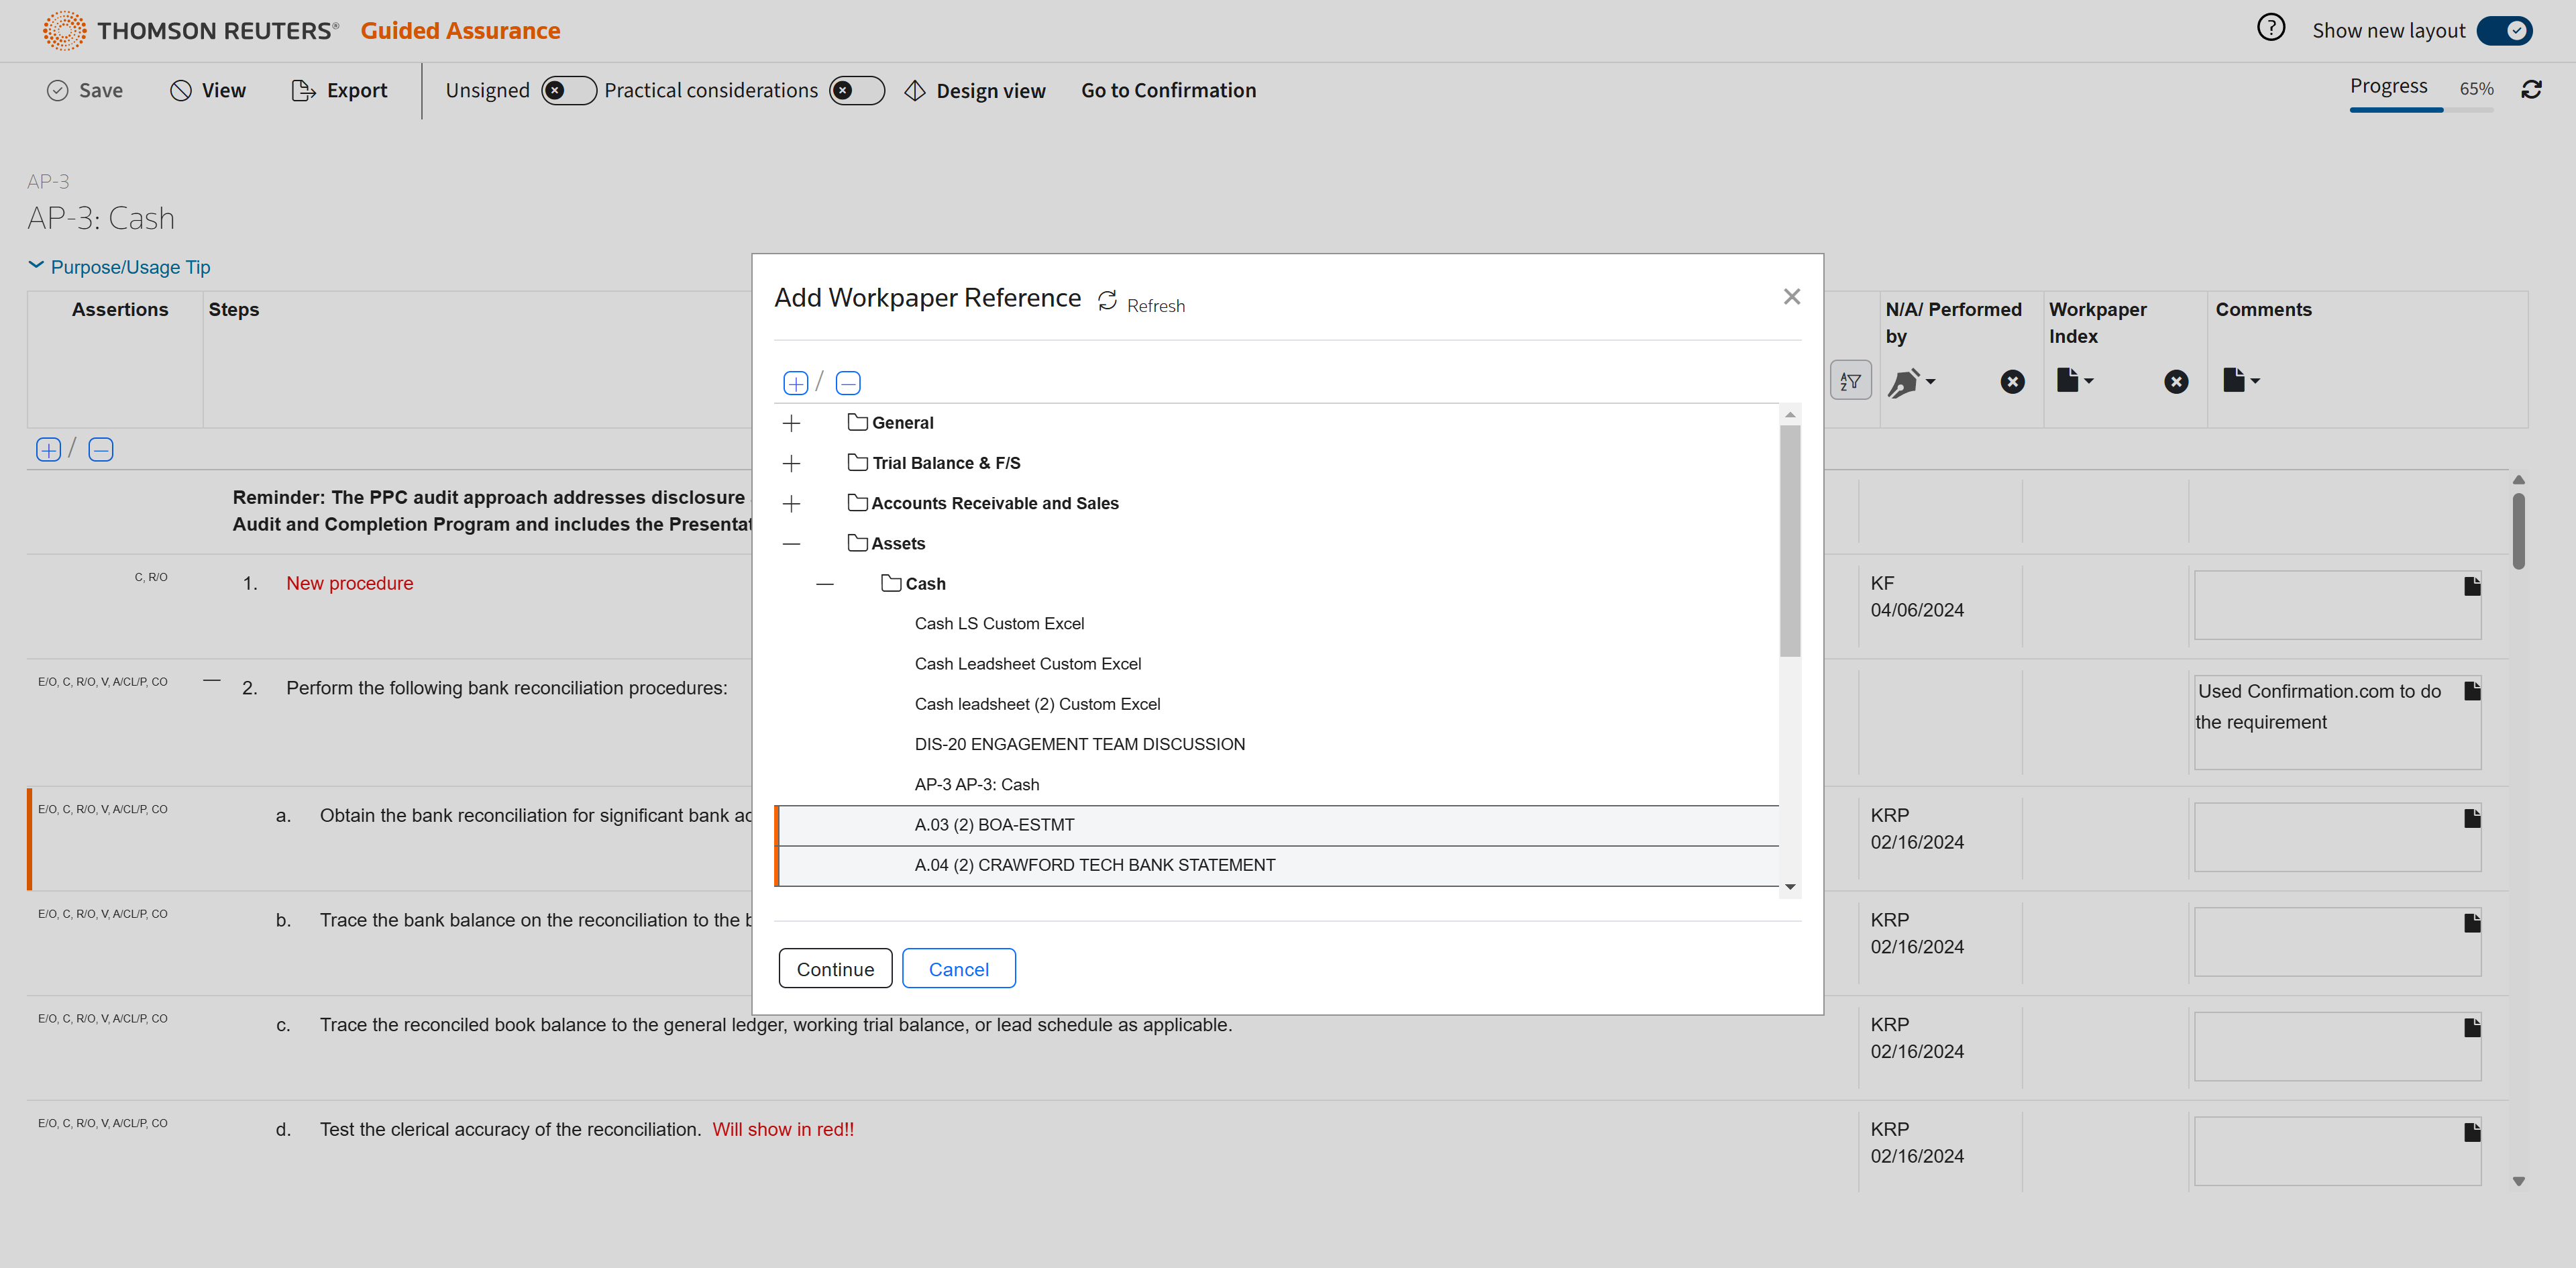
Task: Click the Continue button
Action: (835, 968)
